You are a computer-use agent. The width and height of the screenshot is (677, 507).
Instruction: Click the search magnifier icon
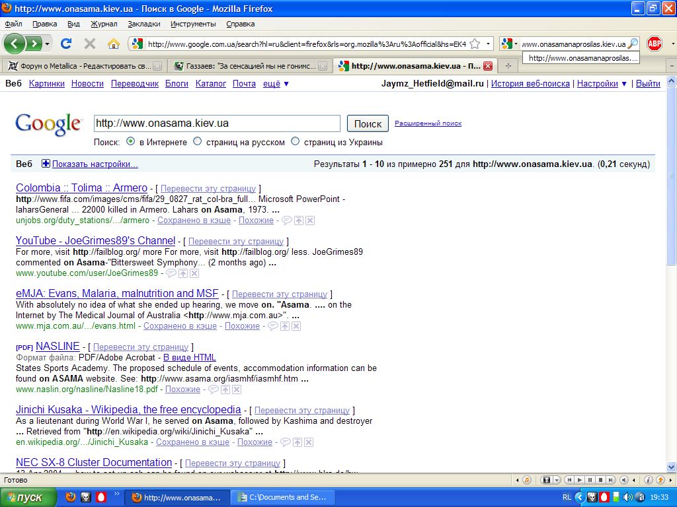tap(633, 44)
